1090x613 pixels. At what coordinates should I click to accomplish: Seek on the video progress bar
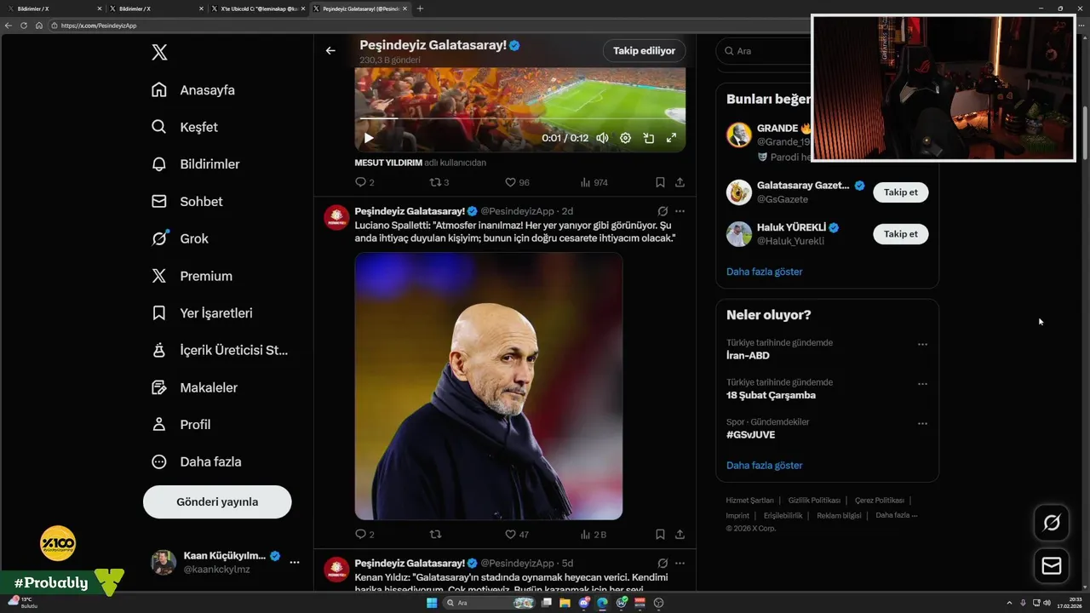click(x=519, y=119)
